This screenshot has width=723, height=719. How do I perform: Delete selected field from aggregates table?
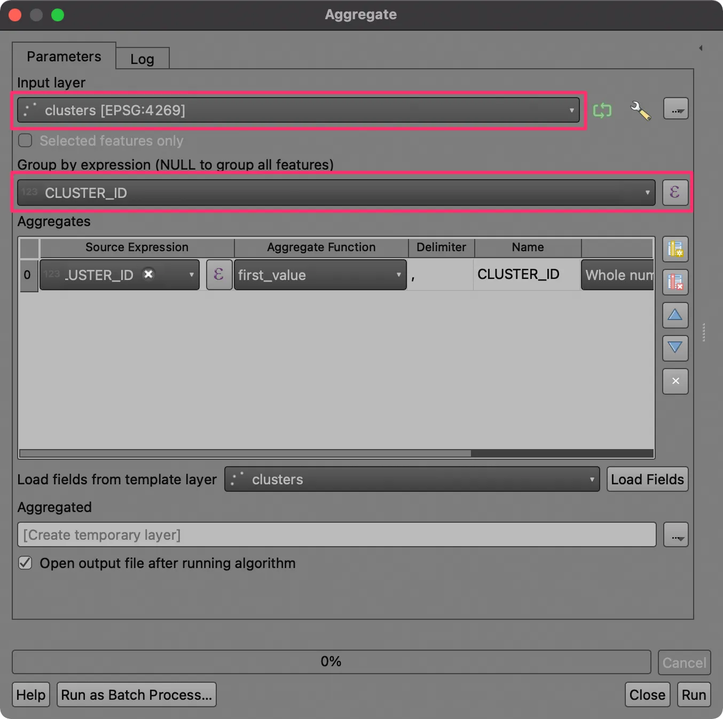tap(675, 282)
